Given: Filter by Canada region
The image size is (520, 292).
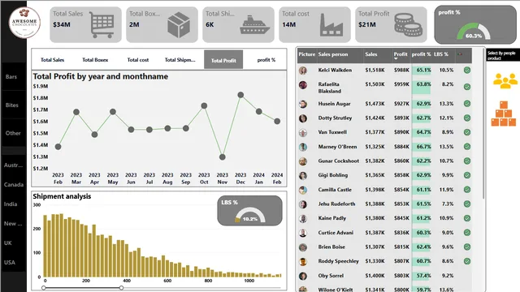Looking at the screenshot, I should pos(13,184).
